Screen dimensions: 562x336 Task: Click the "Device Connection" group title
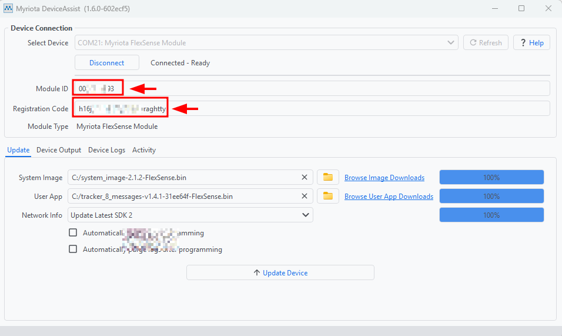coord(42,28)
